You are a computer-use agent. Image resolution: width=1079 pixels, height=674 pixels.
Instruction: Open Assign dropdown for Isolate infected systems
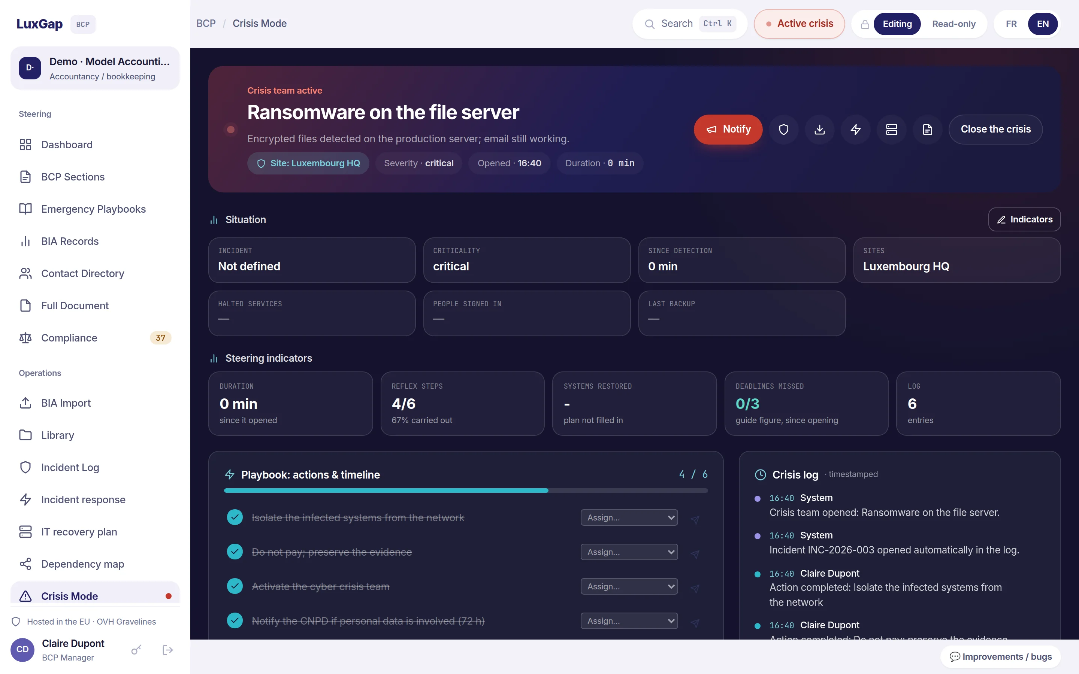[629, 517]
